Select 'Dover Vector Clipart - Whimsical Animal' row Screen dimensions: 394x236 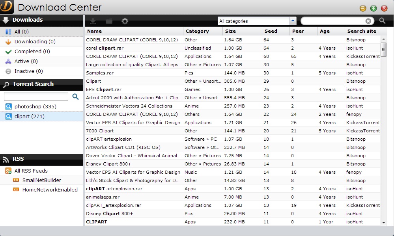[x=233, y=156]
